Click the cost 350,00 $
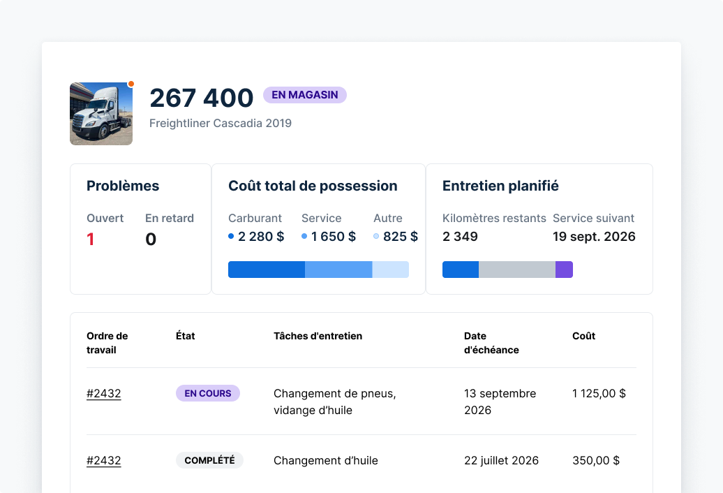The height and width of the screenshot is (493, 723). tap(596, 460)
